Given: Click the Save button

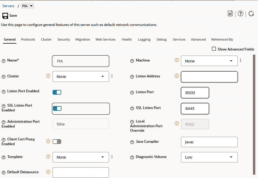Looking at the screenshot, I should pyautogui.click(x=9, y=16).
